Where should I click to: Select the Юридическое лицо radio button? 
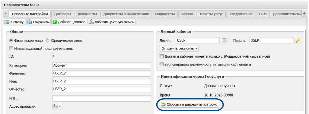tap(47, 40)
